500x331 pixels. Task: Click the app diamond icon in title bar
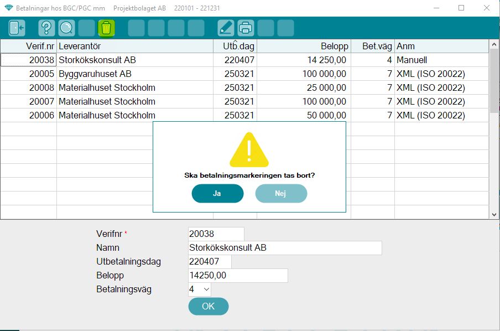point(9,8)
